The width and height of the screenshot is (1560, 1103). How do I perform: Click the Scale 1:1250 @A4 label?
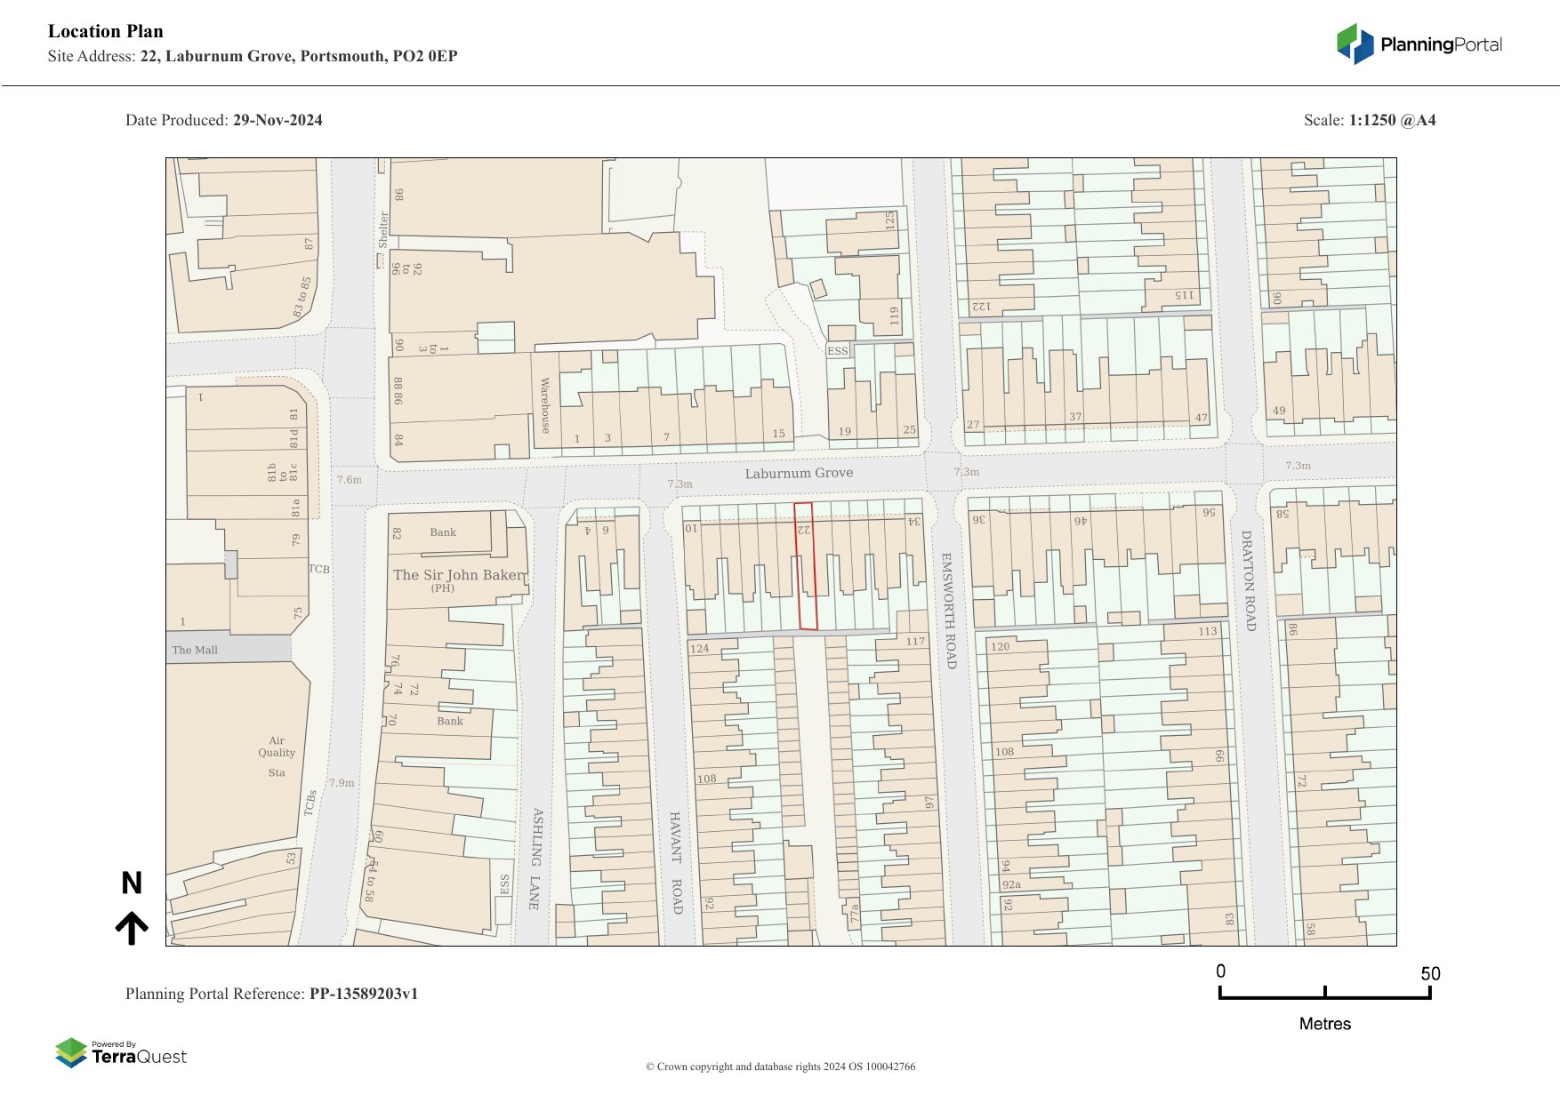click(1369, 120)
